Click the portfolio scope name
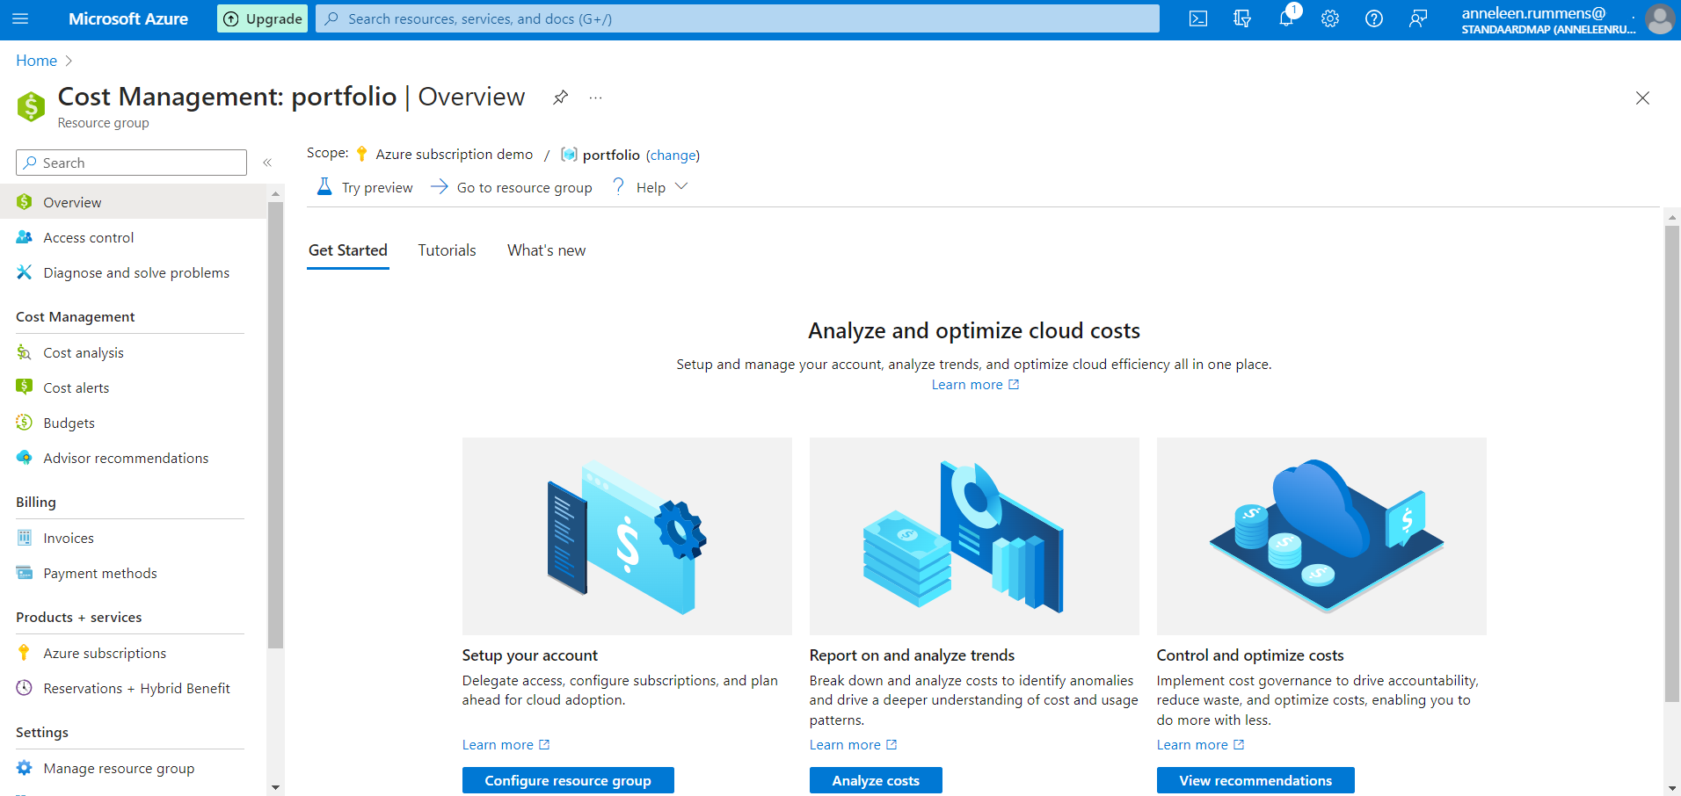The height and width of the screenshot is (796, 1681). [611, 155]
